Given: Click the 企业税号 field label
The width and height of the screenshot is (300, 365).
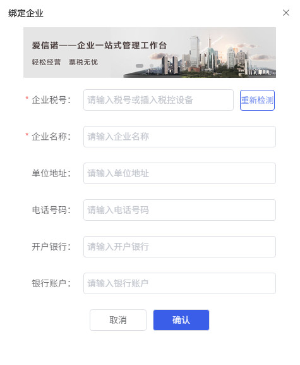Looking at the screenshot, I should click(x=51, y=100).
